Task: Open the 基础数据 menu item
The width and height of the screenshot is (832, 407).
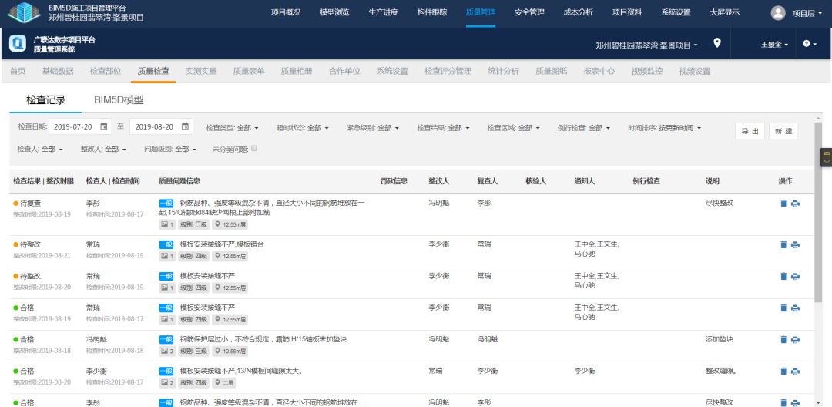Action: (58, 71)
